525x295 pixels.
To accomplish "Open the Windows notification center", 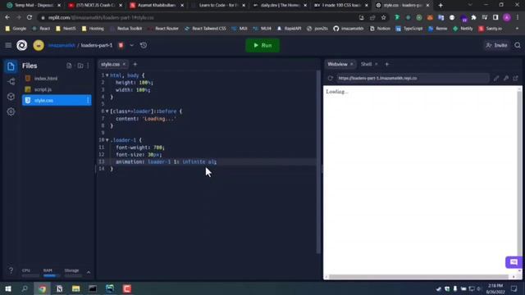I will click(x=514, y=288).
